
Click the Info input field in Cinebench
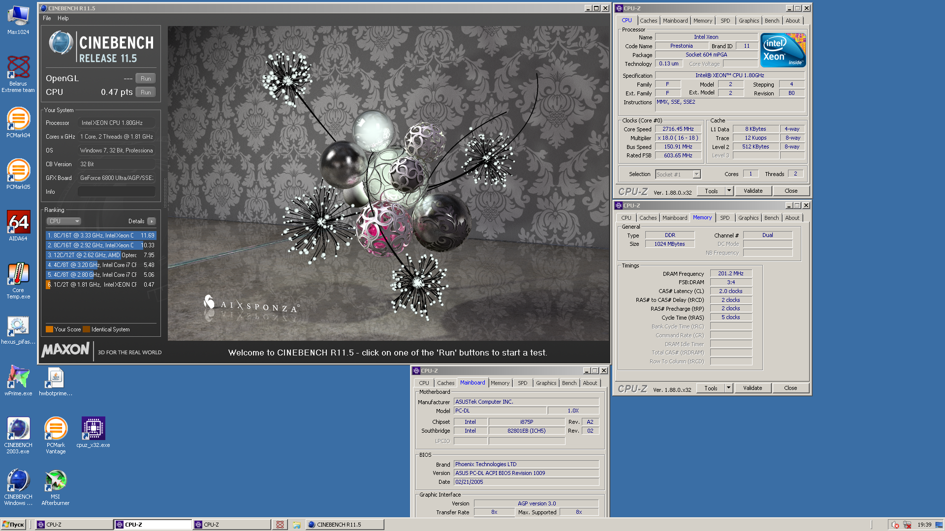pyautogui.click(x=117, y=192)
